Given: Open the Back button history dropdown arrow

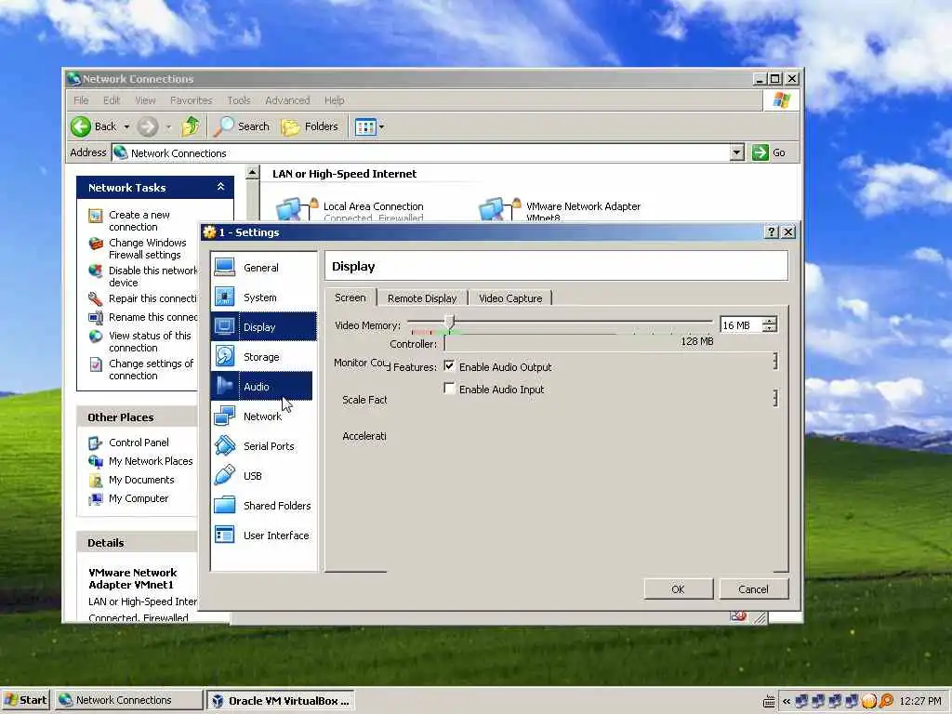Looking at the screenshot, I should [126, 126].
